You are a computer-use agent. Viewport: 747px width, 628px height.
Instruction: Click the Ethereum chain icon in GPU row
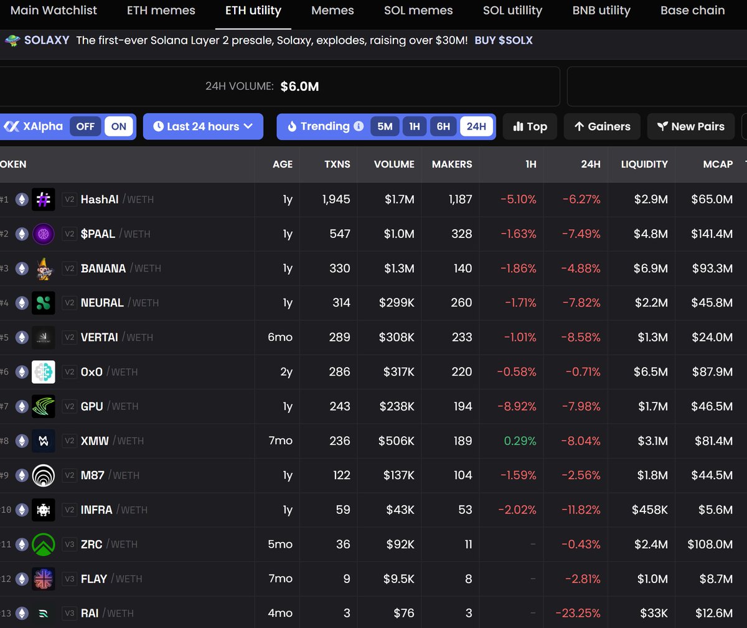coord(22,406)
